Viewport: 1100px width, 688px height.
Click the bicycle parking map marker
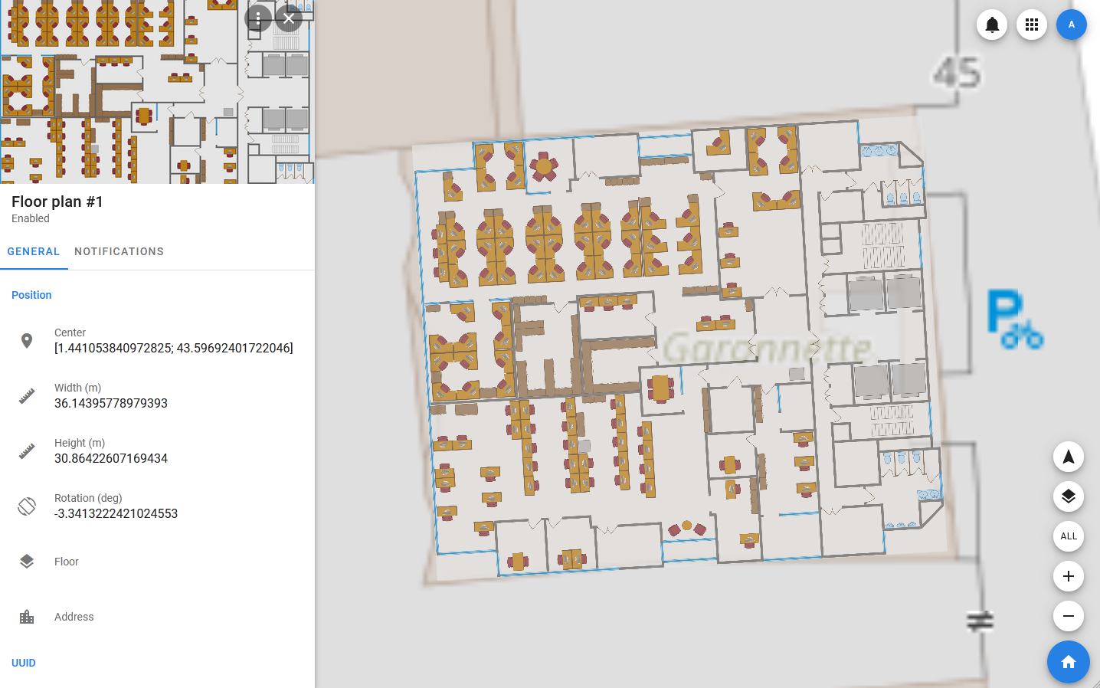[1013, 319]
